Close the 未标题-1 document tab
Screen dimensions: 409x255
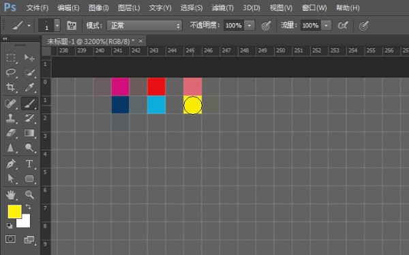140,41
